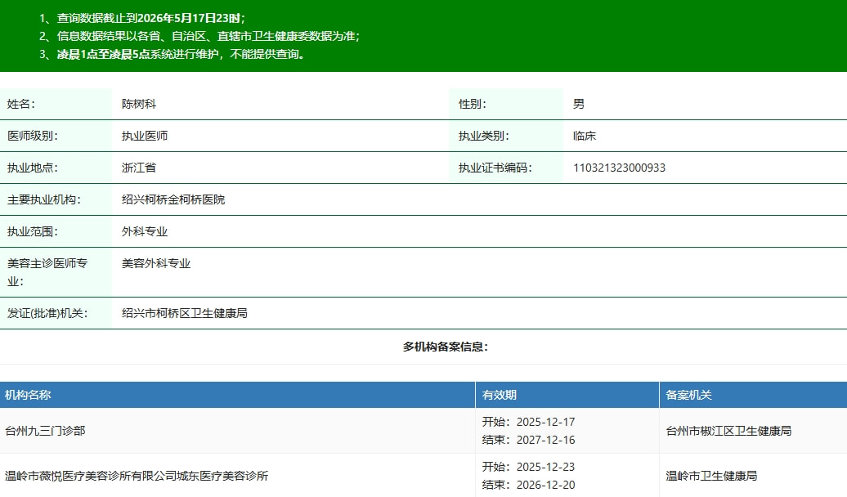Select the row 温岭市薇悦医疗美容诊所有限公司城东医疗美容诊所
The image size is (847, 497).
[423, 476]
